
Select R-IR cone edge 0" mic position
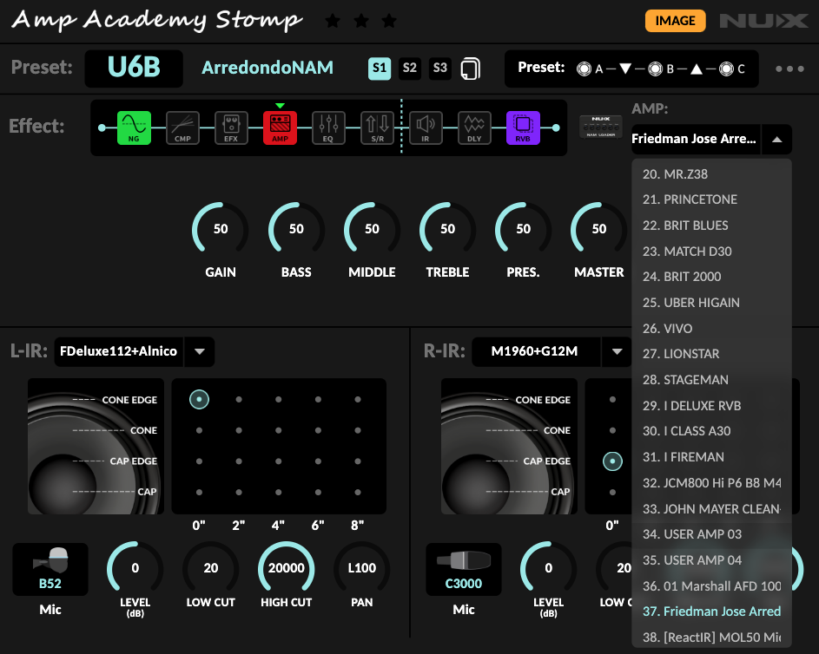point(612,400)
